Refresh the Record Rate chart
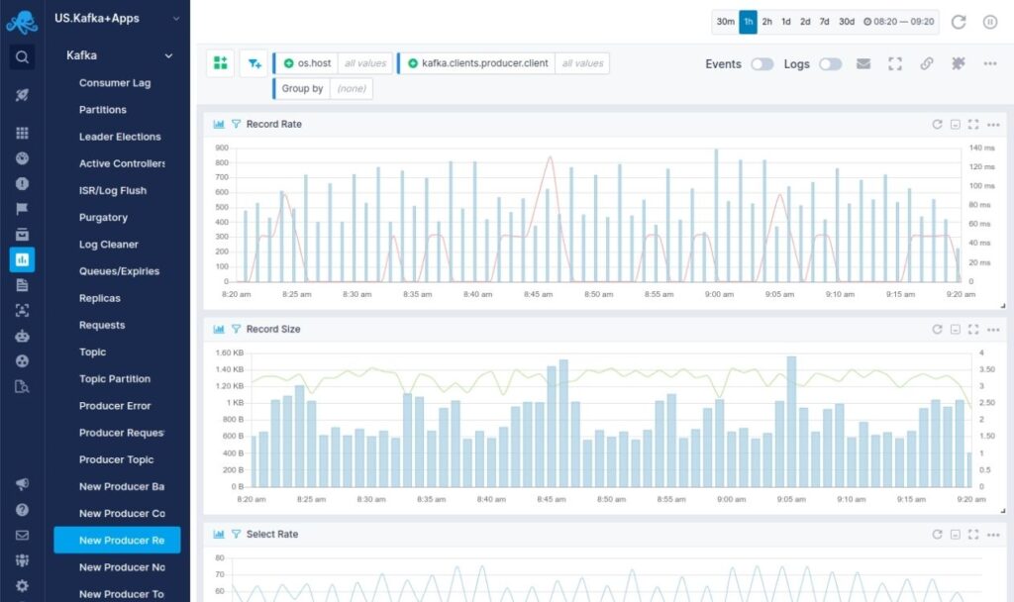The height and width of the screenshot is (602, 1014). (937, 124)
